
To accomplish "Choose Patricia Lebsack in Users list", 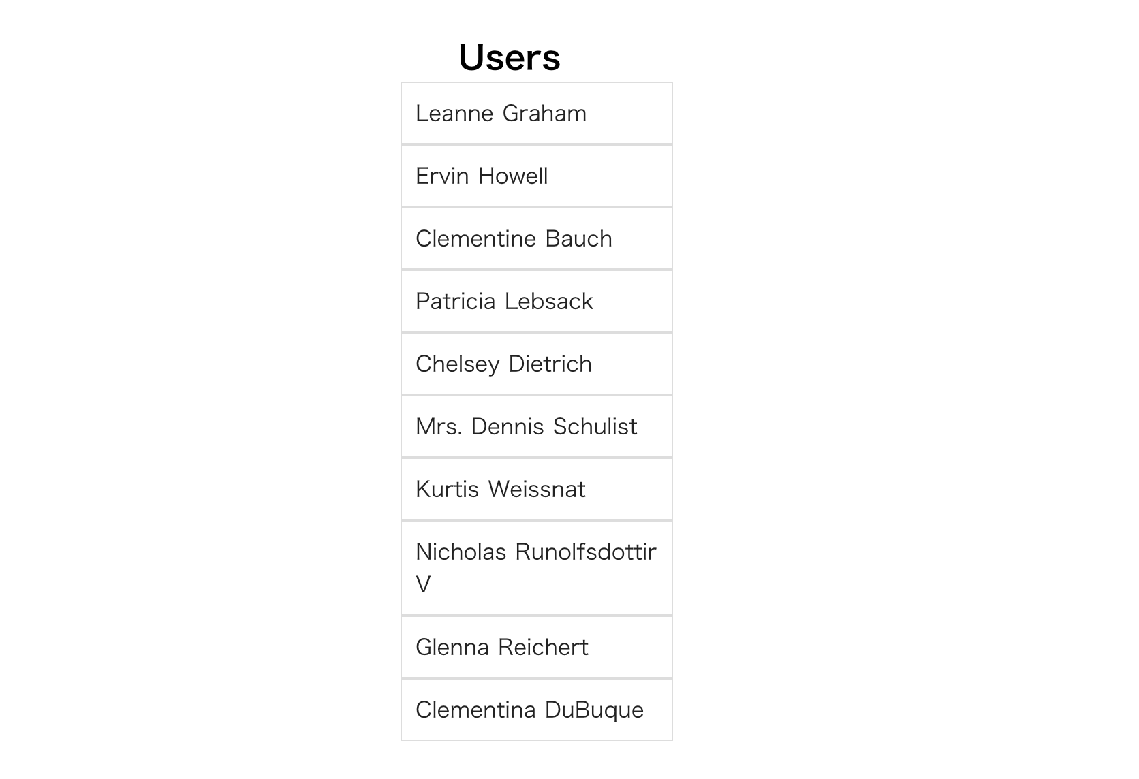I will [536, 301].
